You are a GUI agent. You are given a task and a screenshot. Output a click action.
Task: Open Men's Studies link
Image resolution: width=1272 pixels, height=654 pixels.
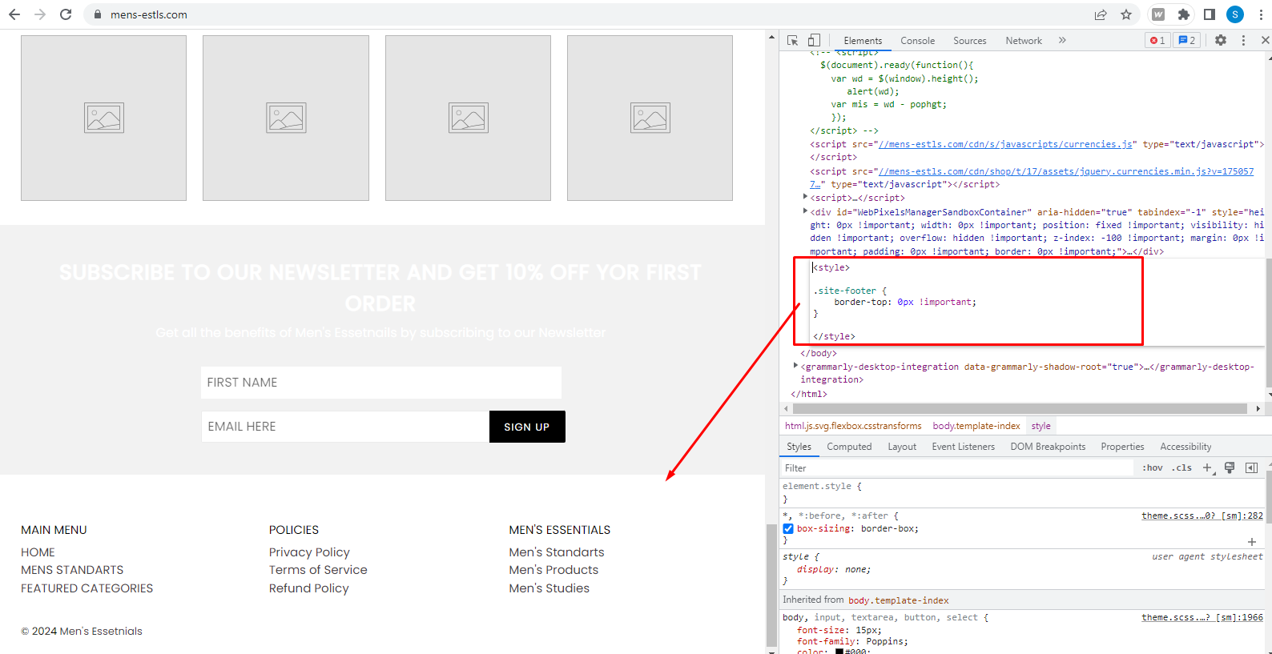click(x=549, y=588)
